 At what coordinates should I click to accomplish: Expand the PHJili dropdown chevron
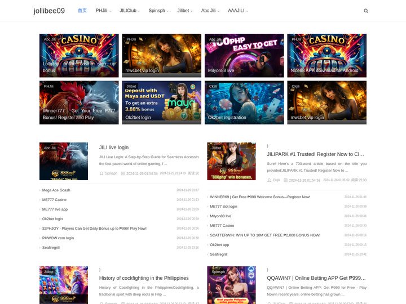110,11
